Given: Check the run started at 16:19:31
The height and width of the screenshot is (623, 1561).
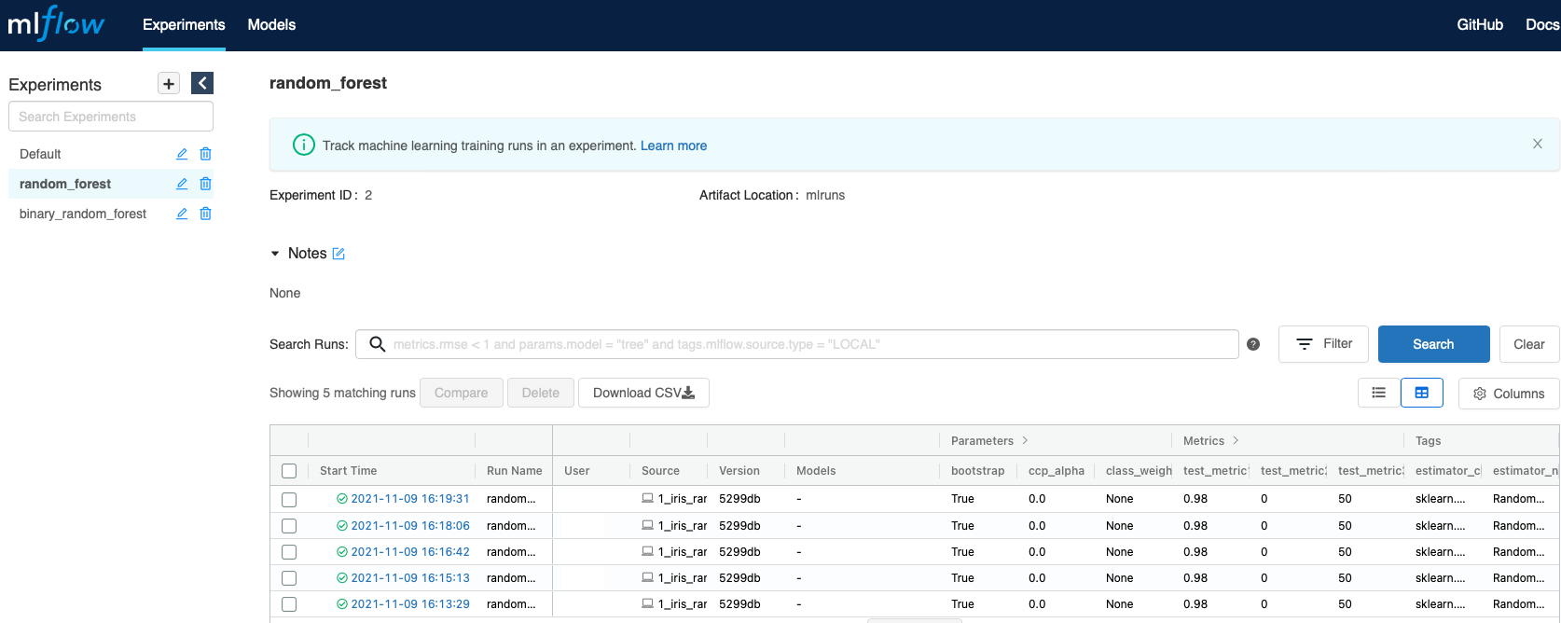Looking at the screenshot, I should (x=289, y=500).
